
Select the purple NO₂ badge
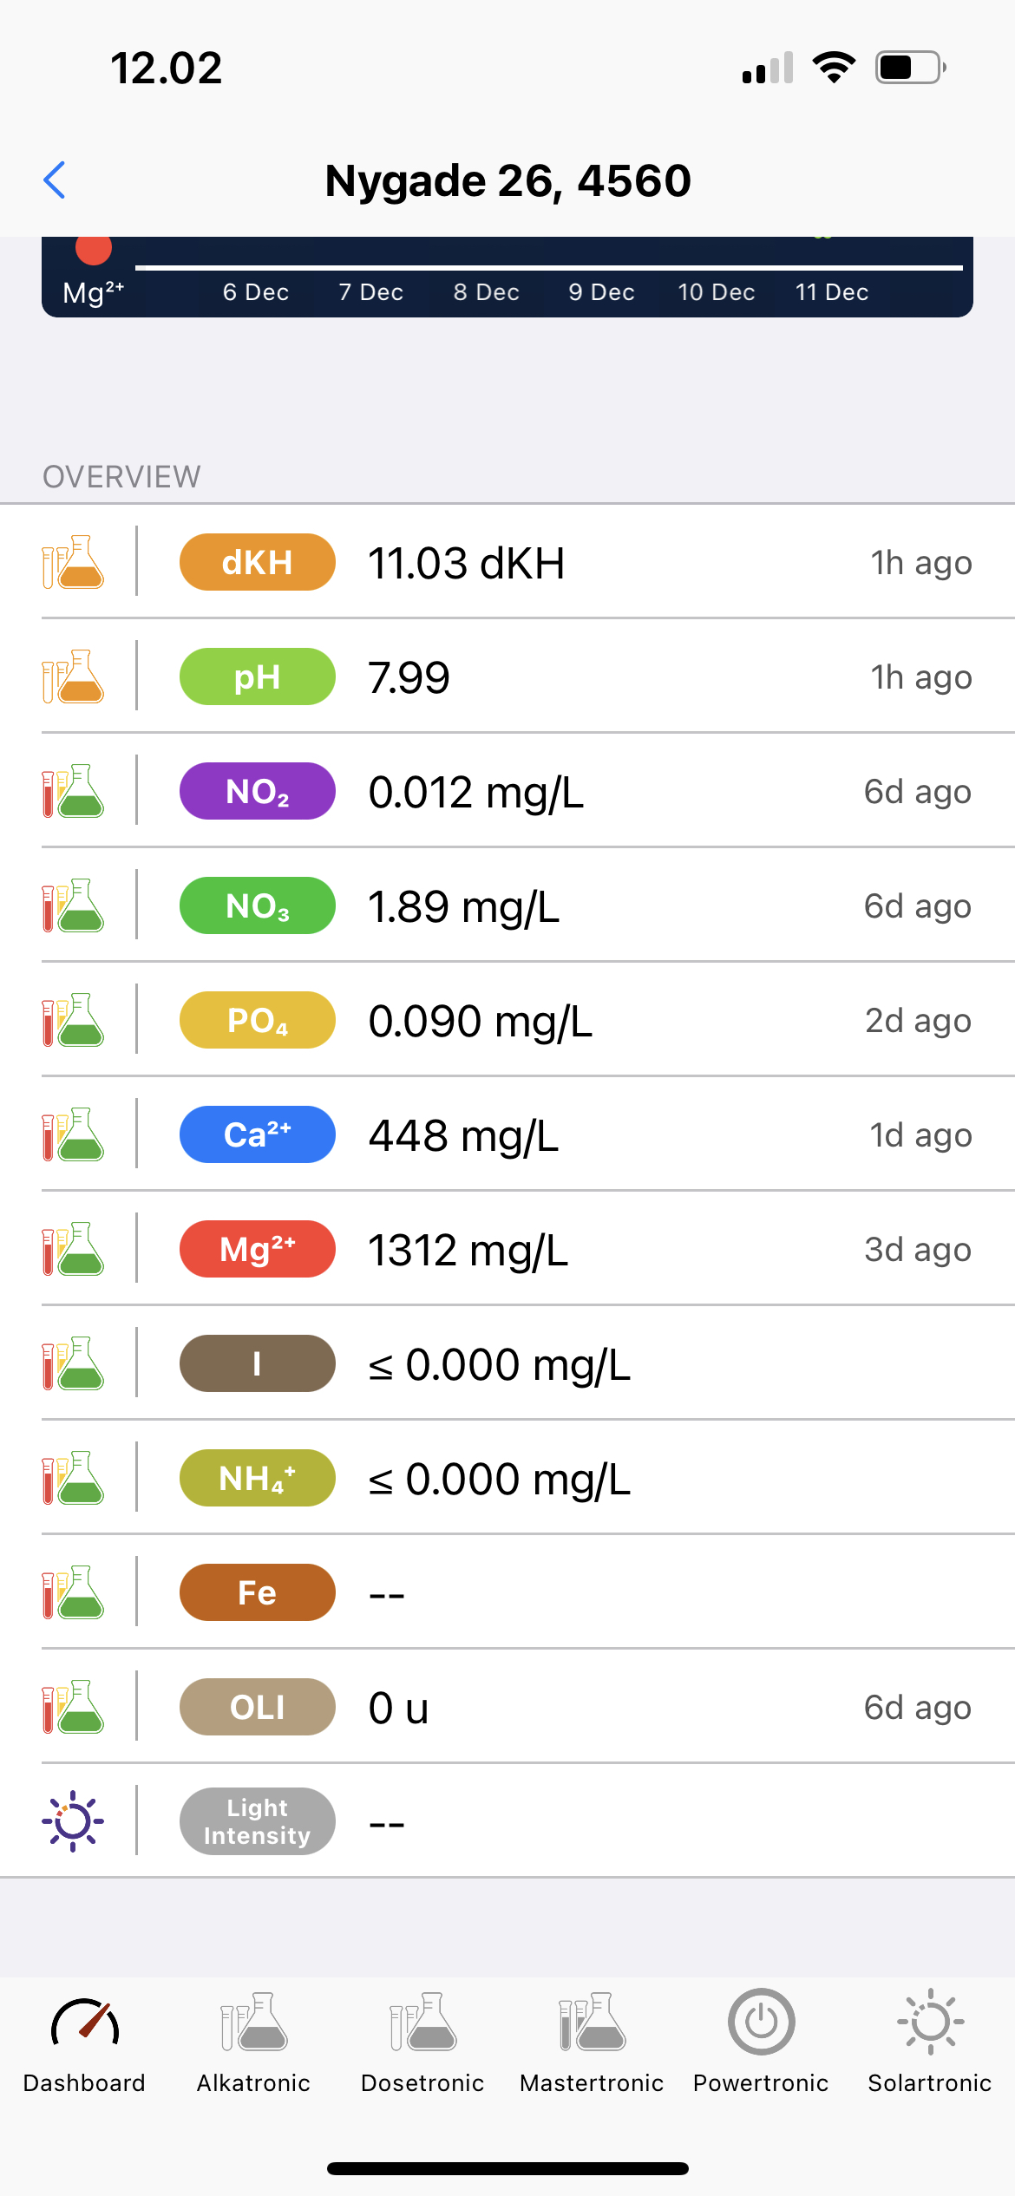click(258, 791)
